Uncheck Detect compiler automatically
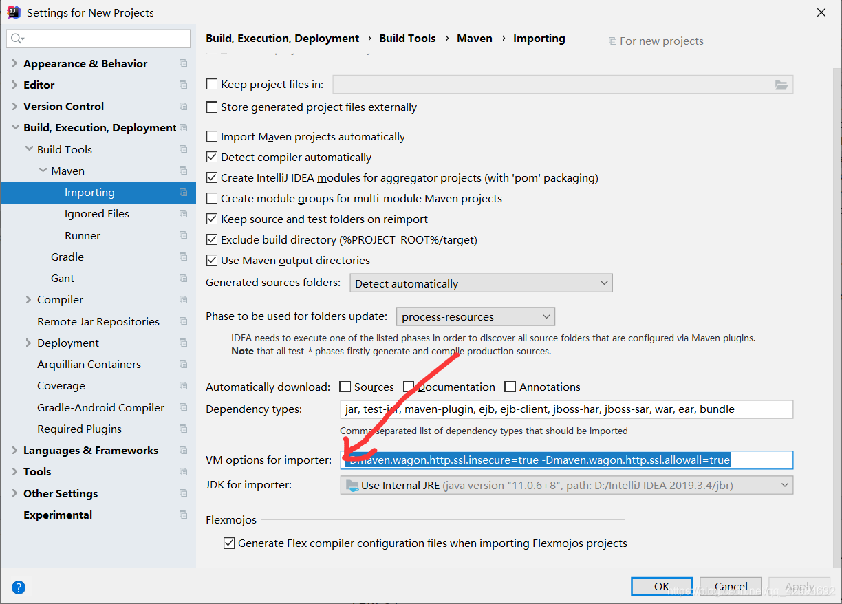The width and height of the screenshot is (842, 604). click(x=212, y=157)
